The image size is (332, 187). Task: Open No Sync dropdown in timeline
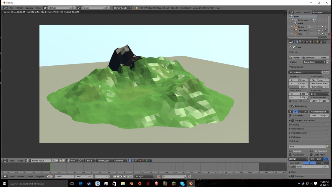(x=145, y=176)
